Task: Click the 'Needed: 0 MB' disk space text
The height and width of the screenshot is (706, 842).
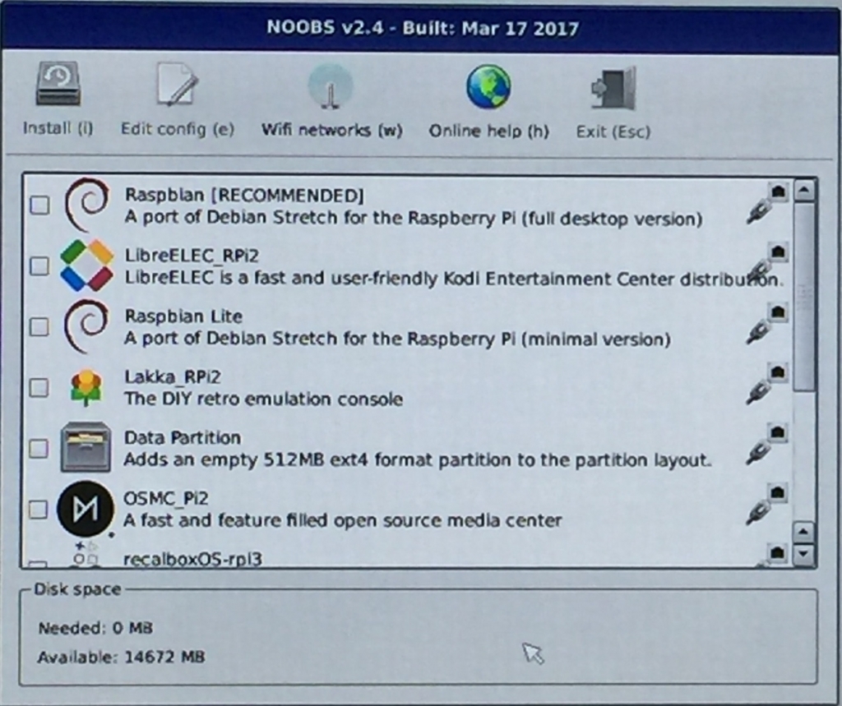Action: tap(95, 628)
